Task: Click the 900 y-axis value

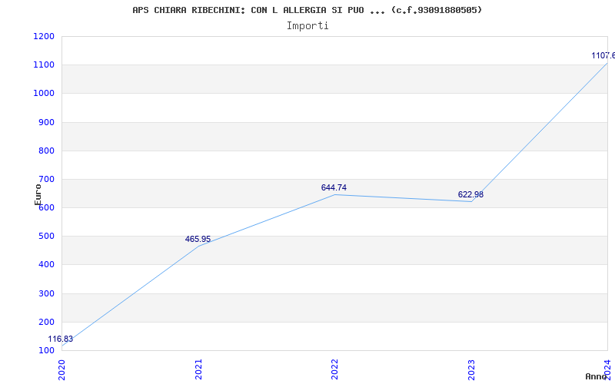Action: pyautogui.click(x=46, y=122)
